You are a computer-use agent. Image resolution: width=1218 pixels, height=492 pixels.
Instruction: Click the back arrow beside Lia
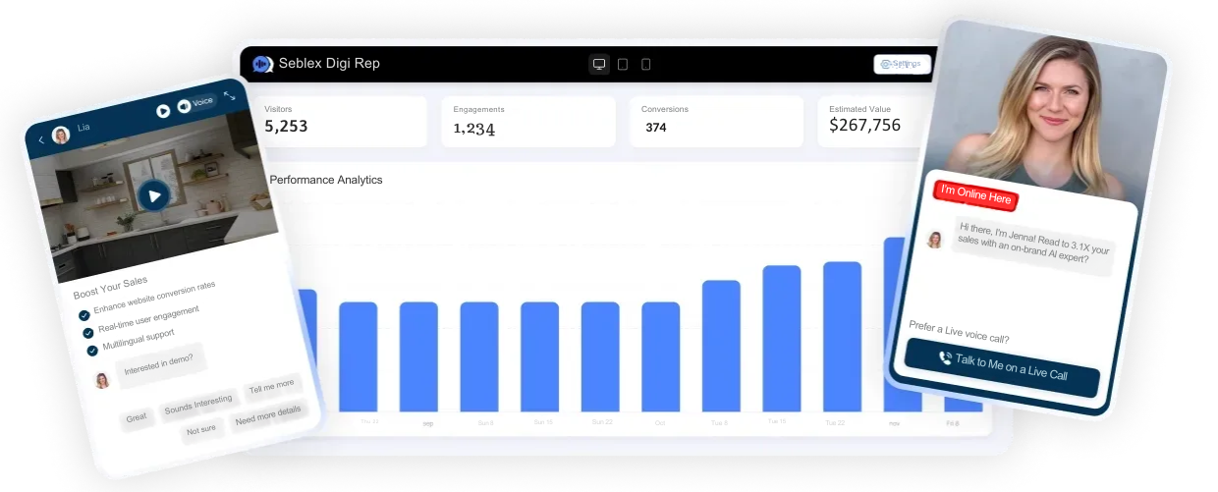(x=41, y=140)
